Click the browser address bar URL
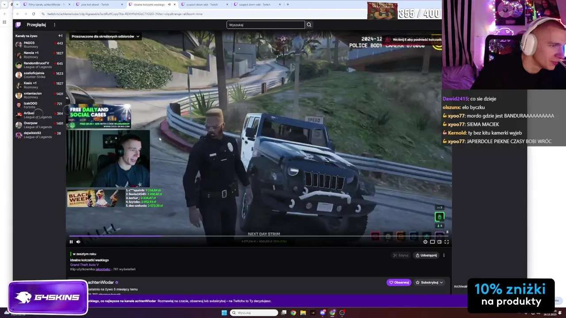This screenshot has height=318, width=566. tap(125, 14)
